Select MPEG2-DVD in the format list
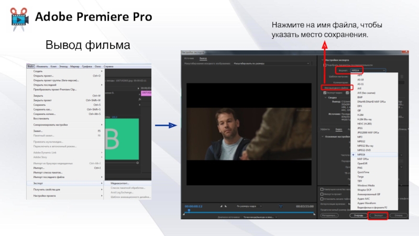The image size is (419, 236). [x=374, y=150]
